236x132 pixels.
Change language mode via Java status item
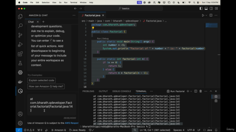(208, 130)
